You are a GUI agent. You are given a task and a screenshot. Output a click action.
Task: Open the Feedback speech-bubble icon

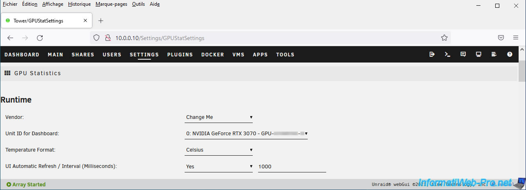pyautogui.click(x=463, y=54)
